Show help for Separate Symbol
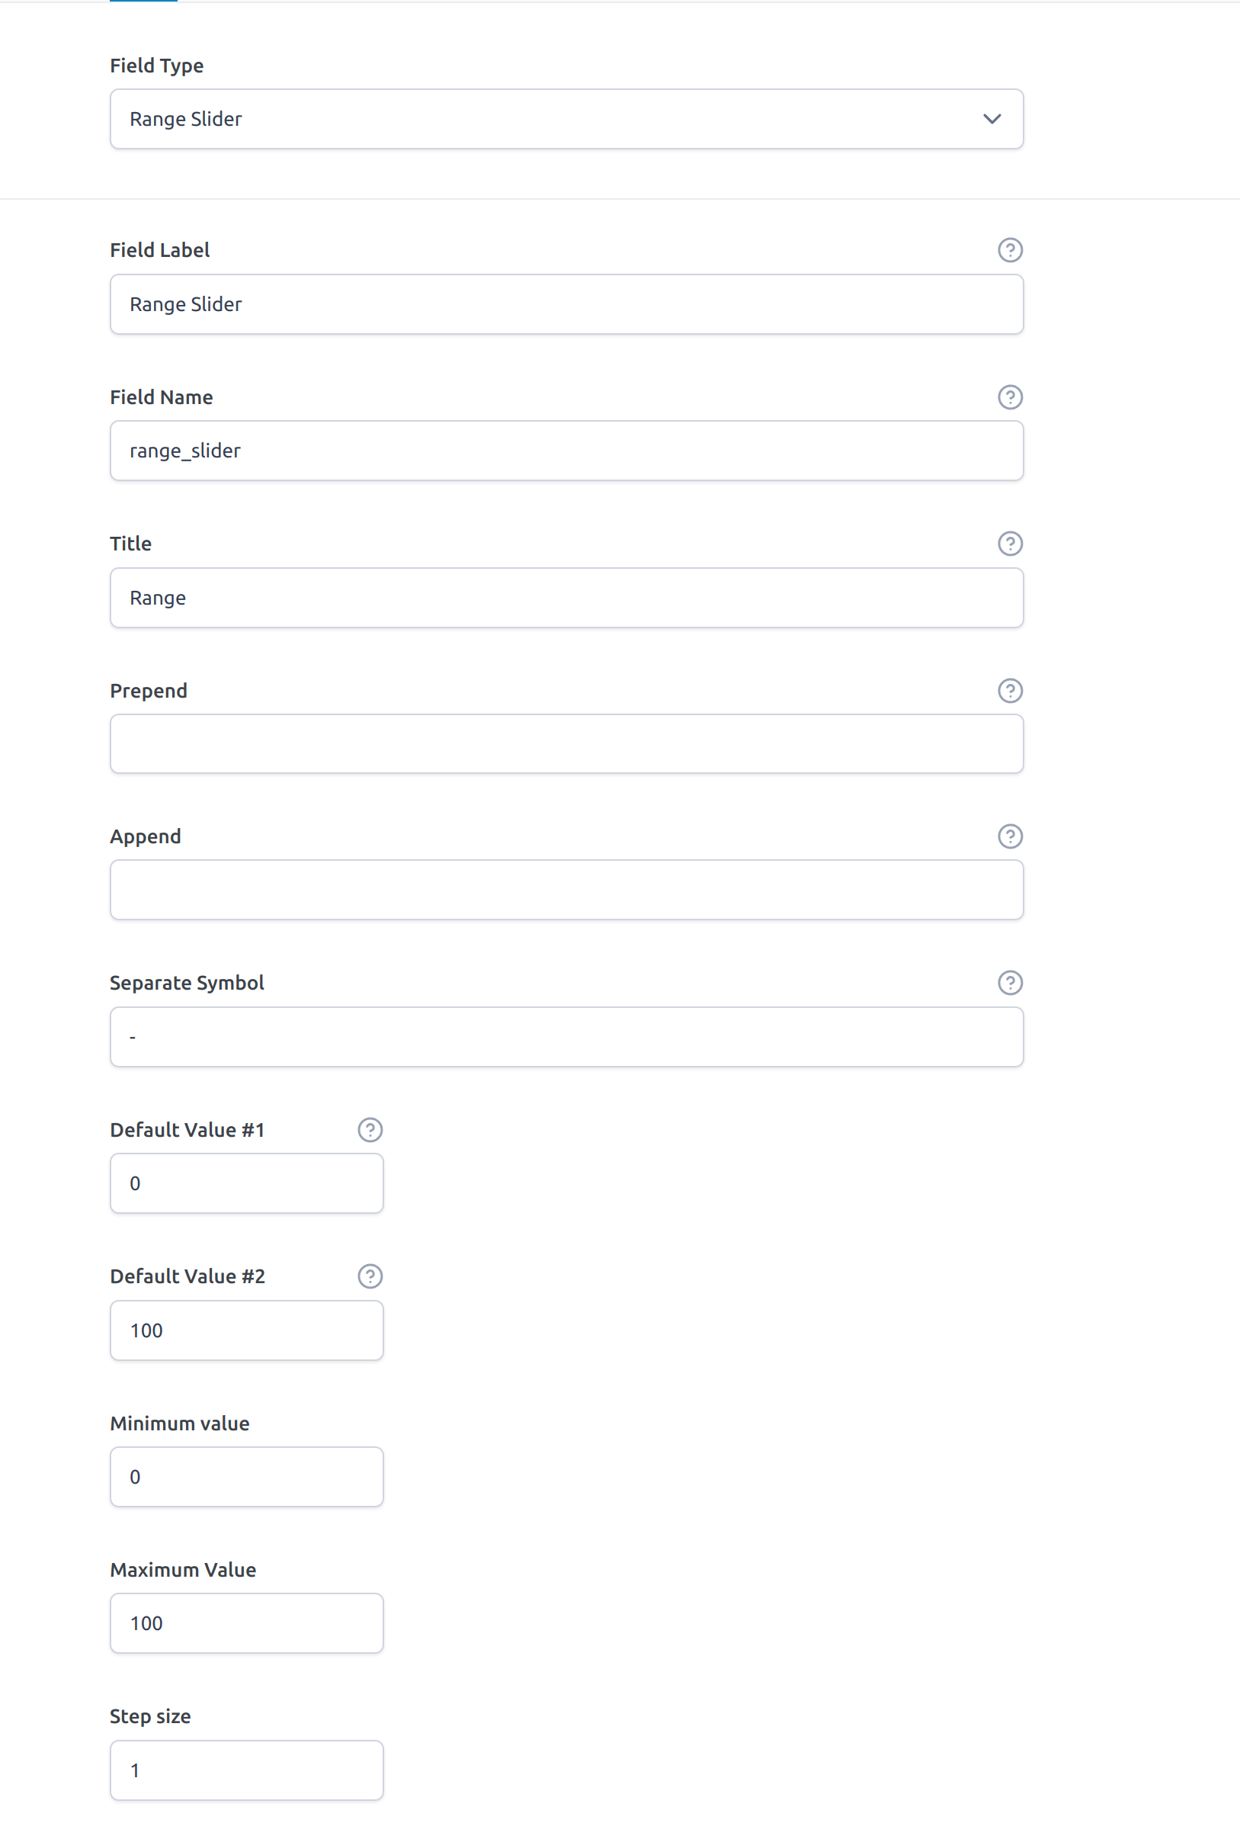Screen dimensions: 1240x1839 pos(1010,982)
